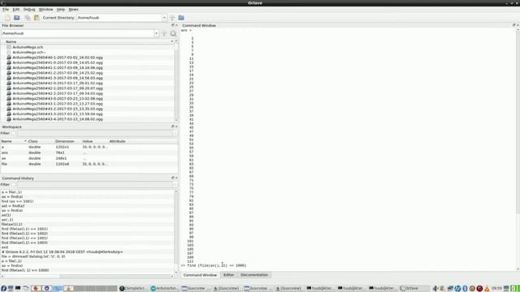The image size is (520, 292).
Task: Select workspace variable 'ax' row
Action: point(89,158)
